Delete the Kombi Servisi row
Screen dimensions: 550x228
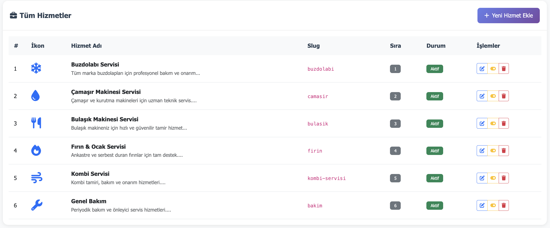(504, 178)
